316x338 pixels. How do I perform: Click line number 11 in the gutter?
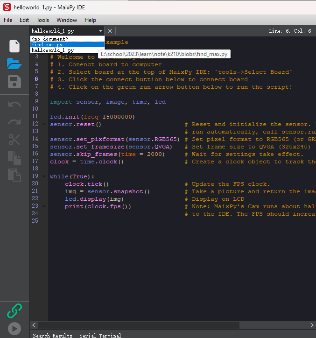click(35, 116)
